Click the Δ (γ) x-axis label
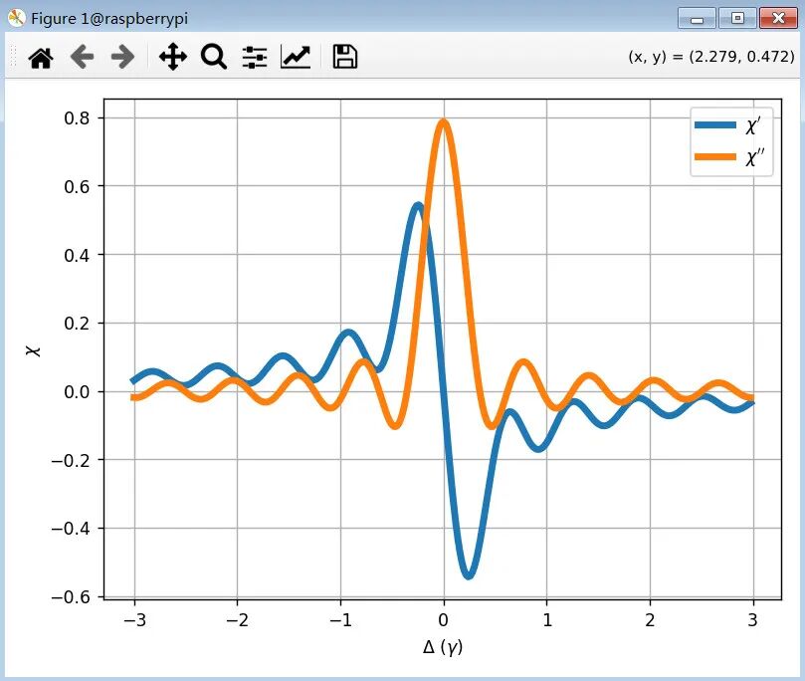 point(443,646)
